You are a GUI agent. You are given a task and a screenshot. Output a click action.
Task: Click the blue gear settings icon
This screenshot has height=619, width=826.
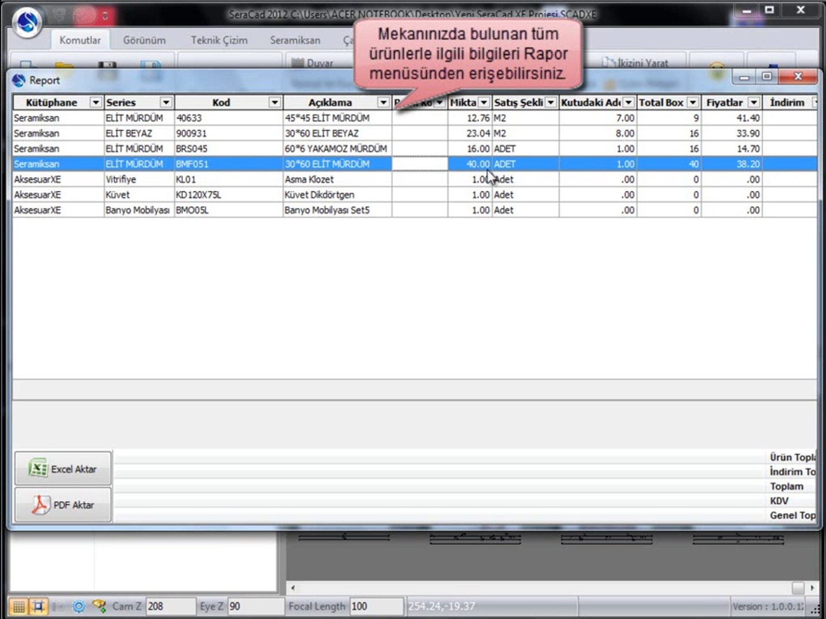click(79, 606)
